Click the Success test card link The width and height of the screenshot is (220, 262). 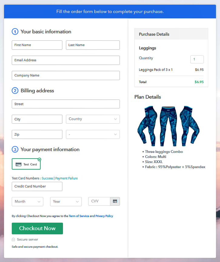47,178
